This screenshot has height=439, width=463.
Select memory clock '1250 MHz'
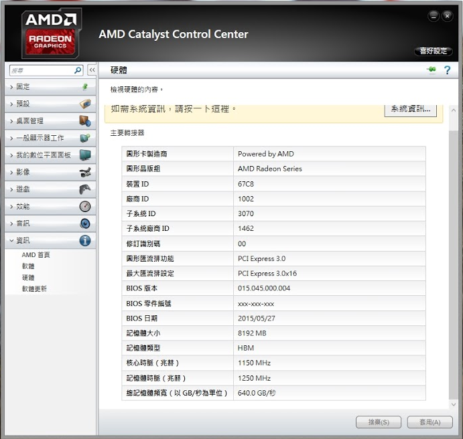click(x=254, y=378)
